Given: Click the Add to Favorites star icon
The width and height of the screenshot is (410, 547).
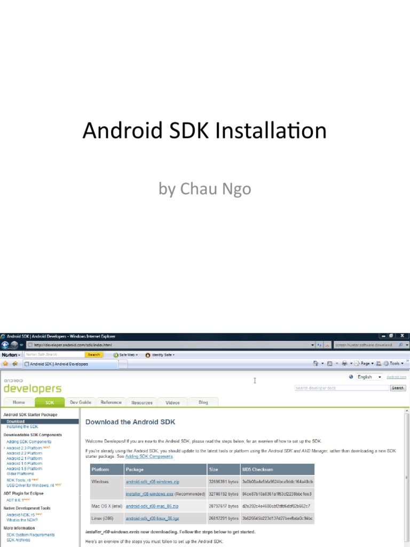Looking at the screenshot, I should pyautogui.click(x=15, y=363).
